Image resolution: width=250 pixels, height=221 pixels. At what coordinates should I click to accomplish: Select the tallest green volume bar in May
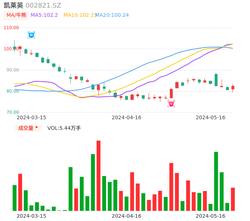(x=216, y=181)
